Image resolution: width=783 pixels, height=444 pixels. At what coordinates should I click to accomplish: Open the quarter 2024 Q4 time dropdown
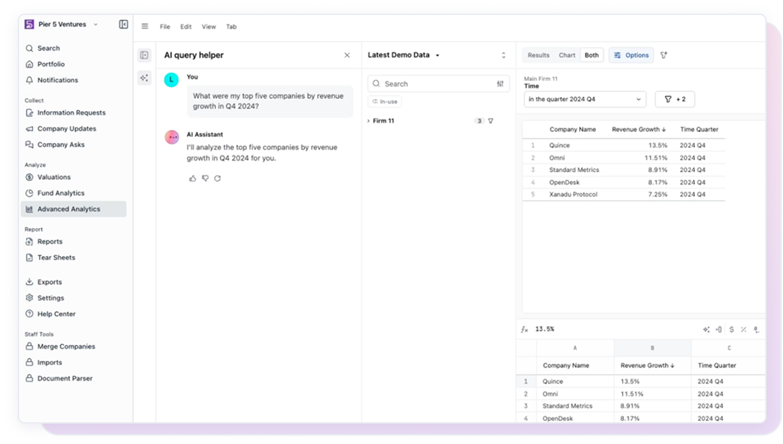[x=585, y=99]
